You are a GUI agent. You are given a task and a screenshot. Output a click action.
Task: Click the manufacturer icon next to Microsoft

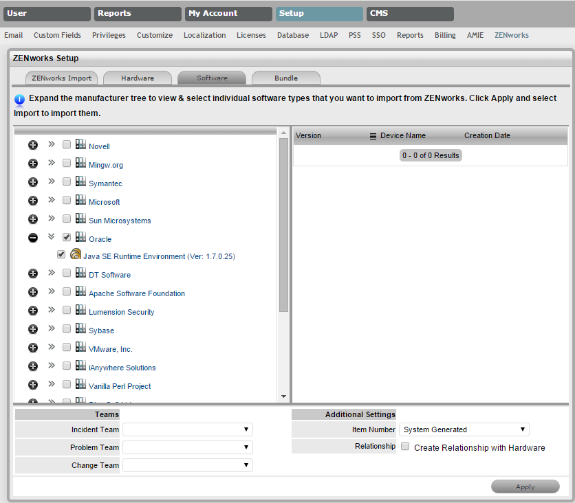(x=80, y=201)
